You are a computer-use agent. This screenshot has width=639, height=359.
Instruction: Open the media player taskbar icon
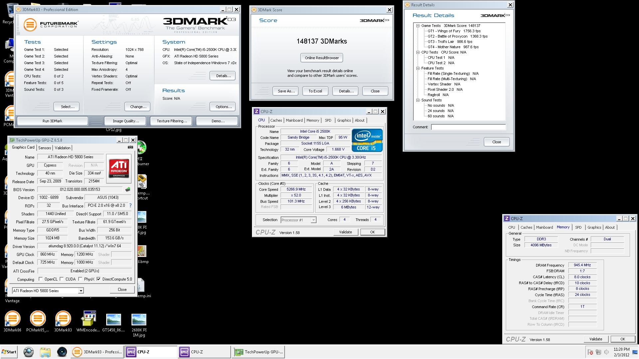coord(62,352)
